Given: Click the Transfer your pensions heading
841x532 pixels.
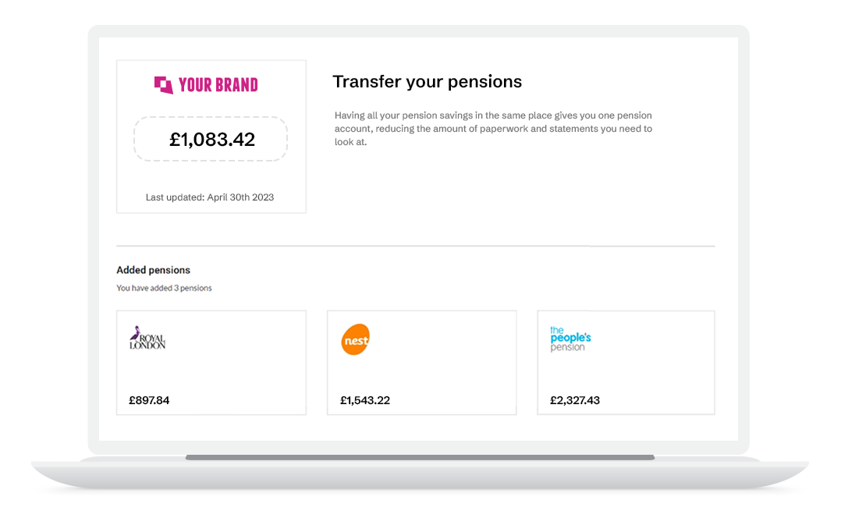Looking at the screenshot, I should (x=427, y=82).
